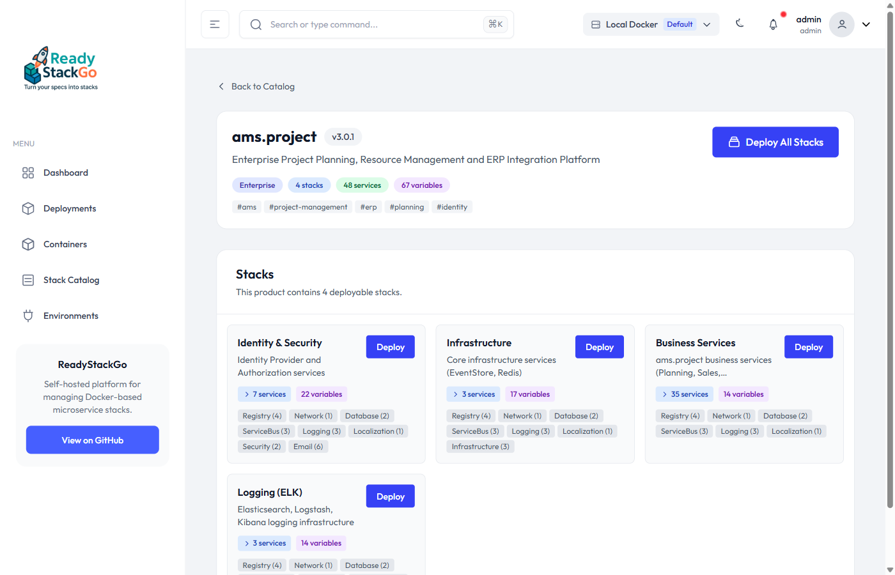
Task: Expand 7 services in Identity & Security
Action: [x=265, y=394]
